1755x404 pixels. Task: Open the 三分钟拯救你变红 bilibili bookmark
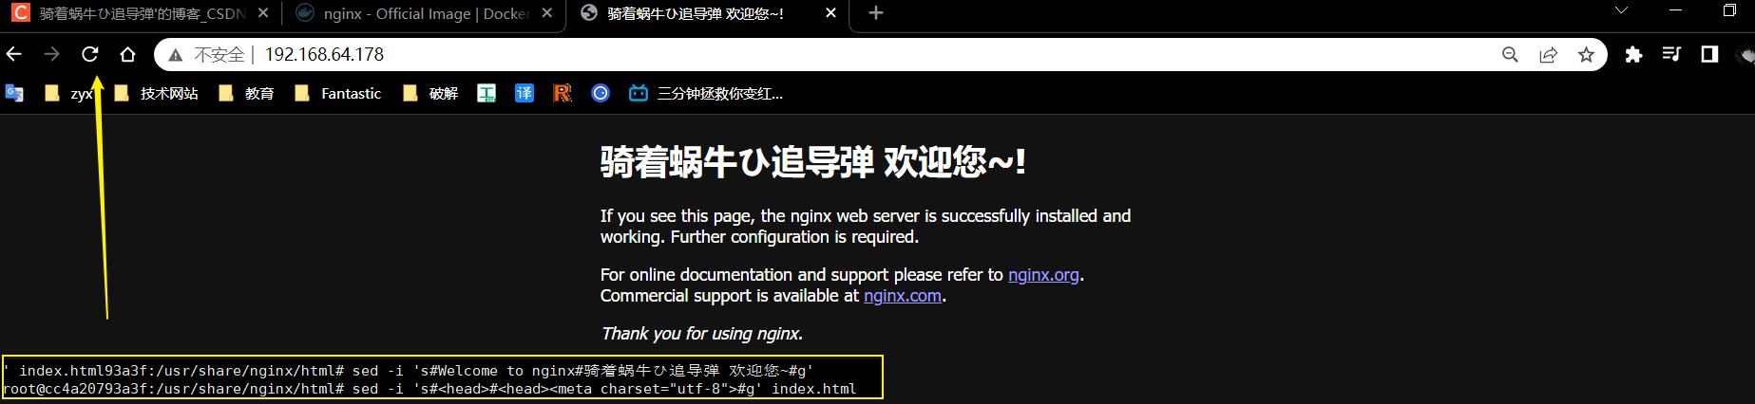coord(706,93)
